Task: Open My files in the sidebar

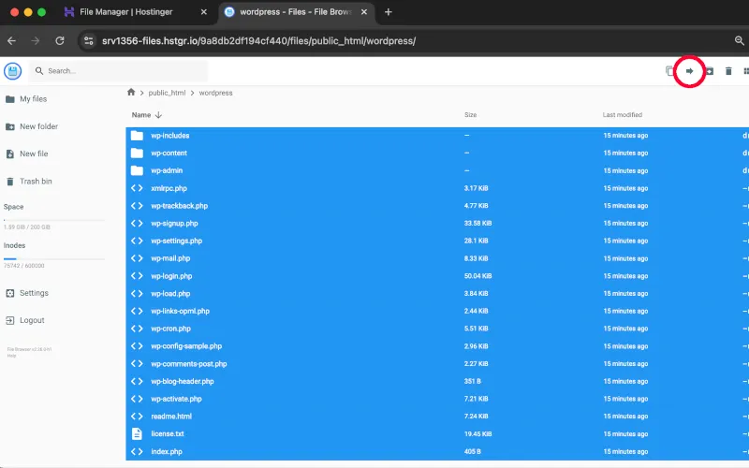Action: [26, 99]
